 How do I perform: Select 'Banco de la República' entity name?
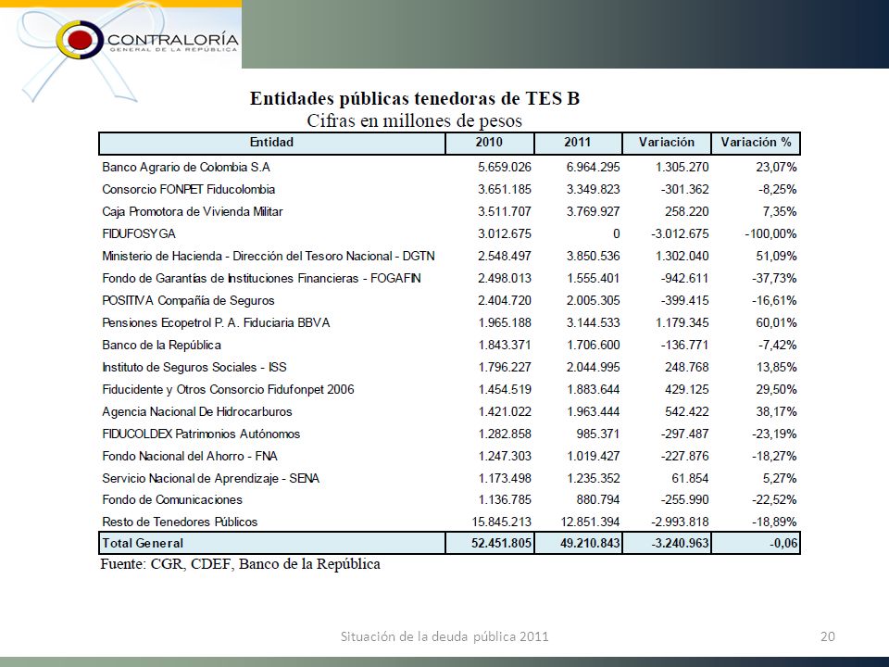click(161, 345)
